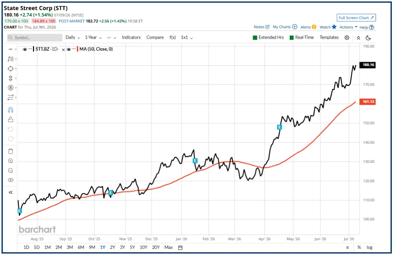Open the 1x1 grid layout dropdown
Viewport: 393px width, 255px height.
(187, 37)
